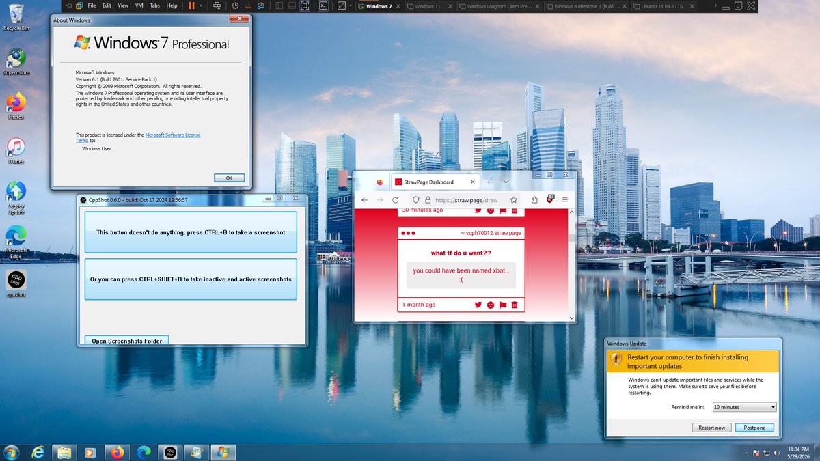Block sender with frown icon on '1 month ago' post

tap(491, 305)
